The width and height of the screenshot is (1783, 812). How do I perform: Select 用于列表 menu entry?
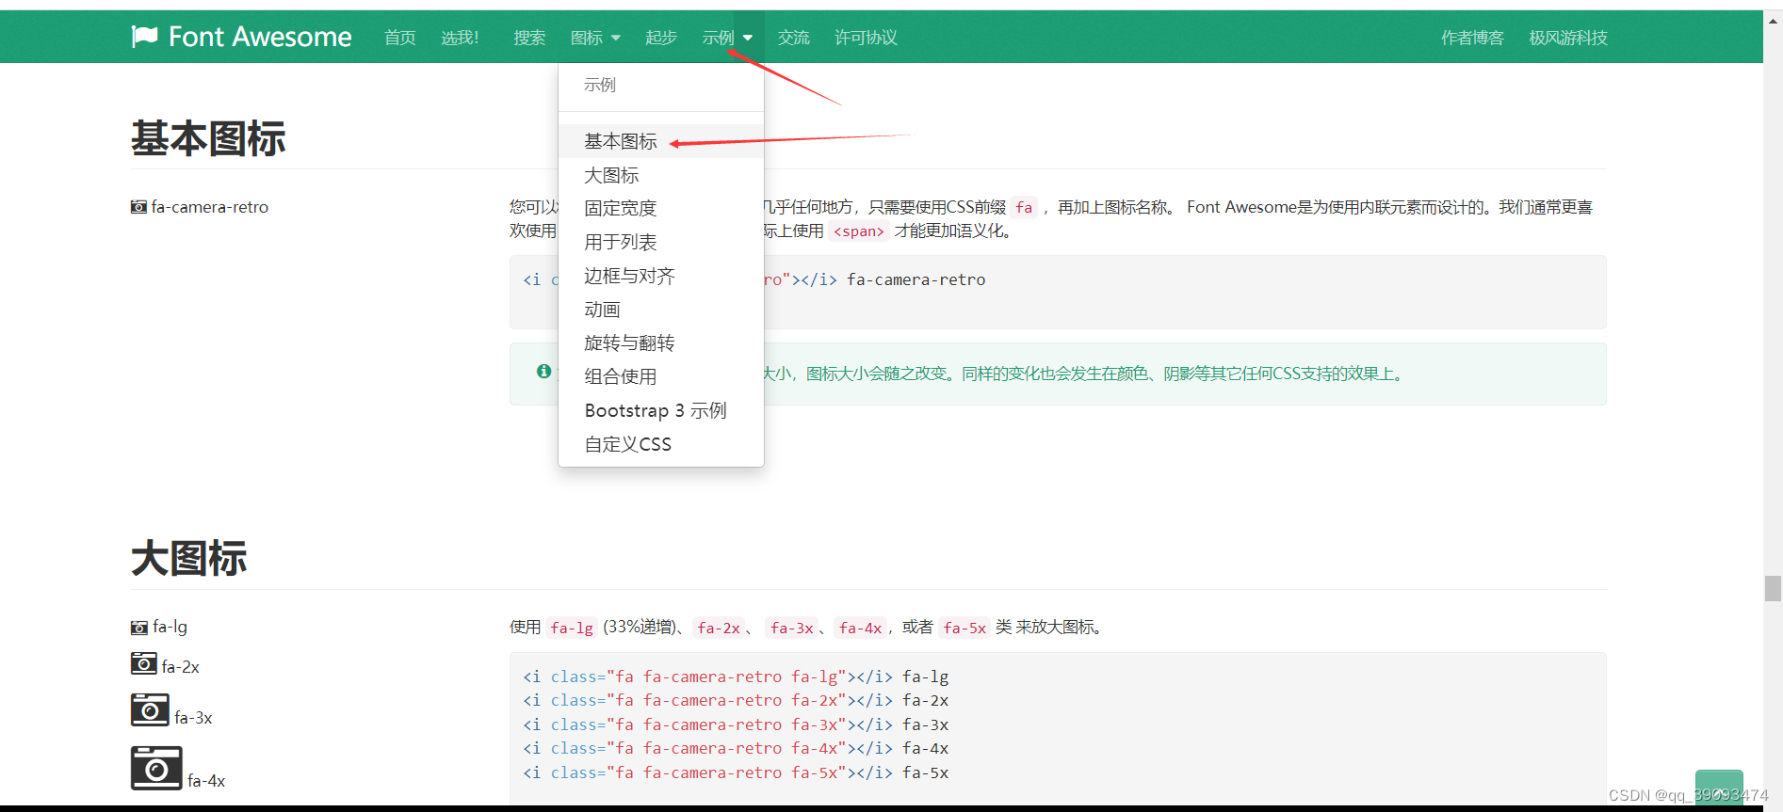661,243
